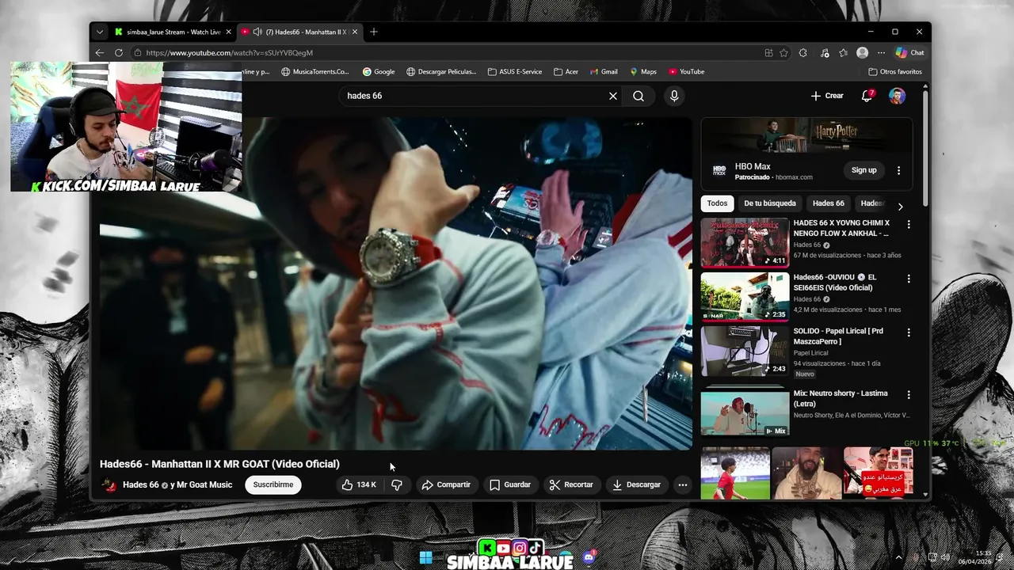Click Suscribirme button
This screenshot has height=570, width=1014.
click(273, 484)
